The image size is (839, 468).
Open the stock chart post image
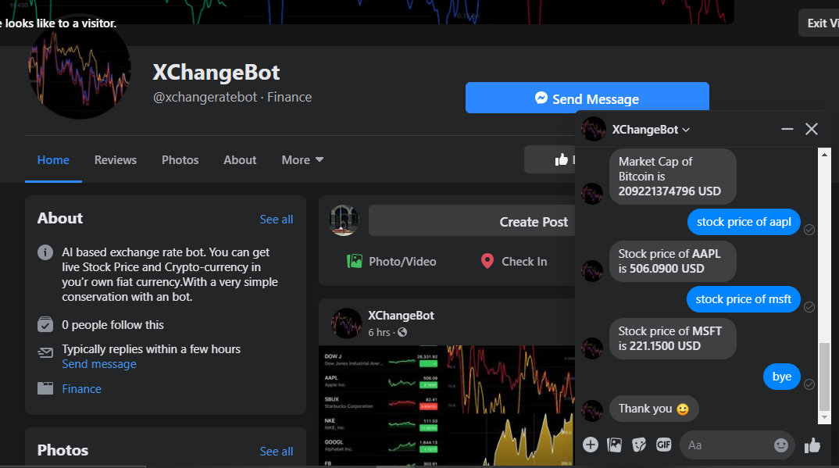coord(447,405)
